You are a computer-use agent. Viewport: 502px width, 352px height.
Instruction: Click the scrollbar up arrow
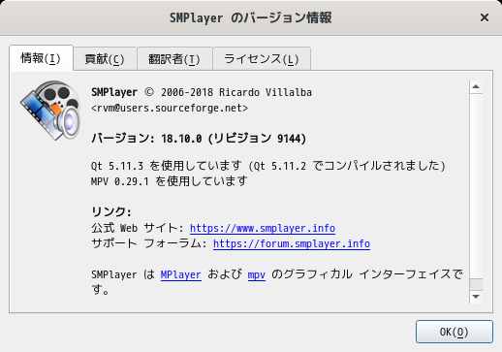coord(476,86)
